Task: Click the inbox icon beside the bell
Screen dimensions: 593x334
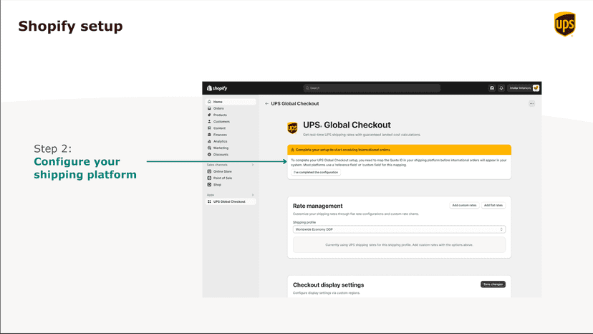Action: click(491, 88)
